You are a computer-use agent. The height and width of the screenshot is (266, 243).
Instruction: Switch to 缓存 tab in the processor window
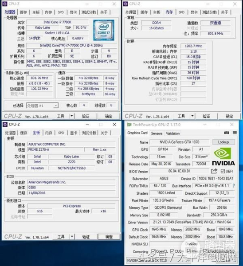coord(24,12)
